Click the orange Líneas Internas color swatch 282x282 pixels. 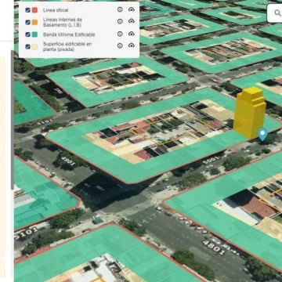pyautogui.click(x=34, y=22)
